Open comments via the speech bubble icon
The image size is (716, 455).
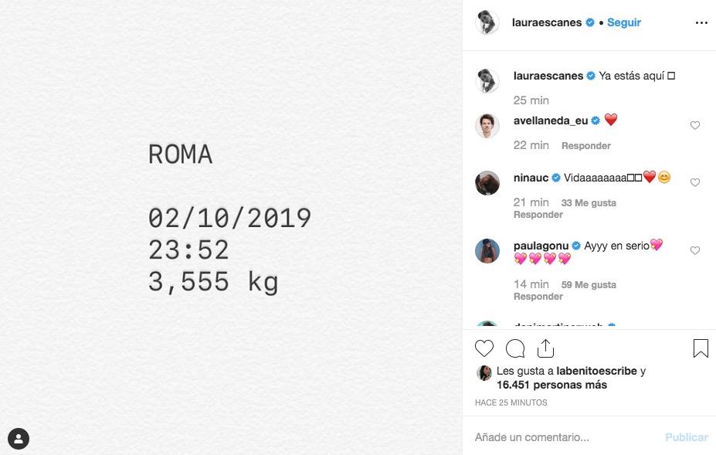515,348
